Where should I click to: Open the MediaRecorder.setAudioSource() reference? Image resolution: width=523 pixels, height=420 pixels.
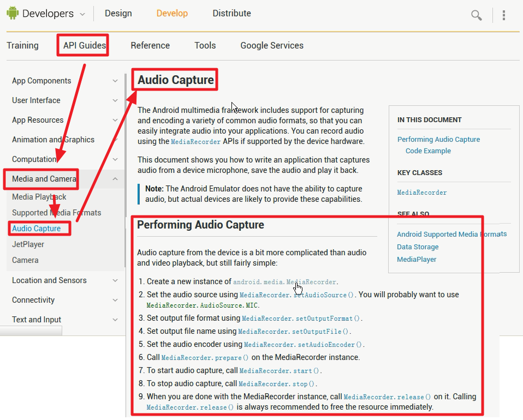(296, 295)
